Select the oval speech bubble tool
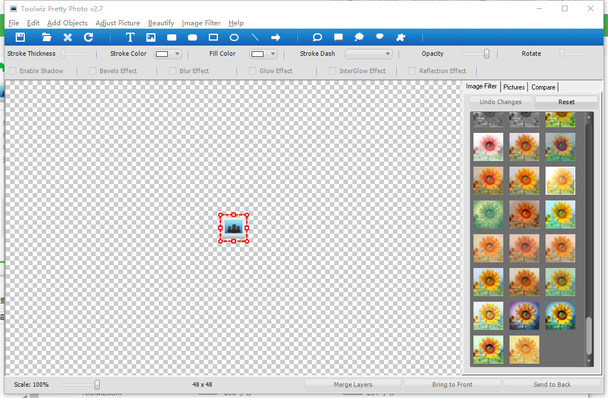The width and height of the screenshot is (608, 398). tap(317, 37)
